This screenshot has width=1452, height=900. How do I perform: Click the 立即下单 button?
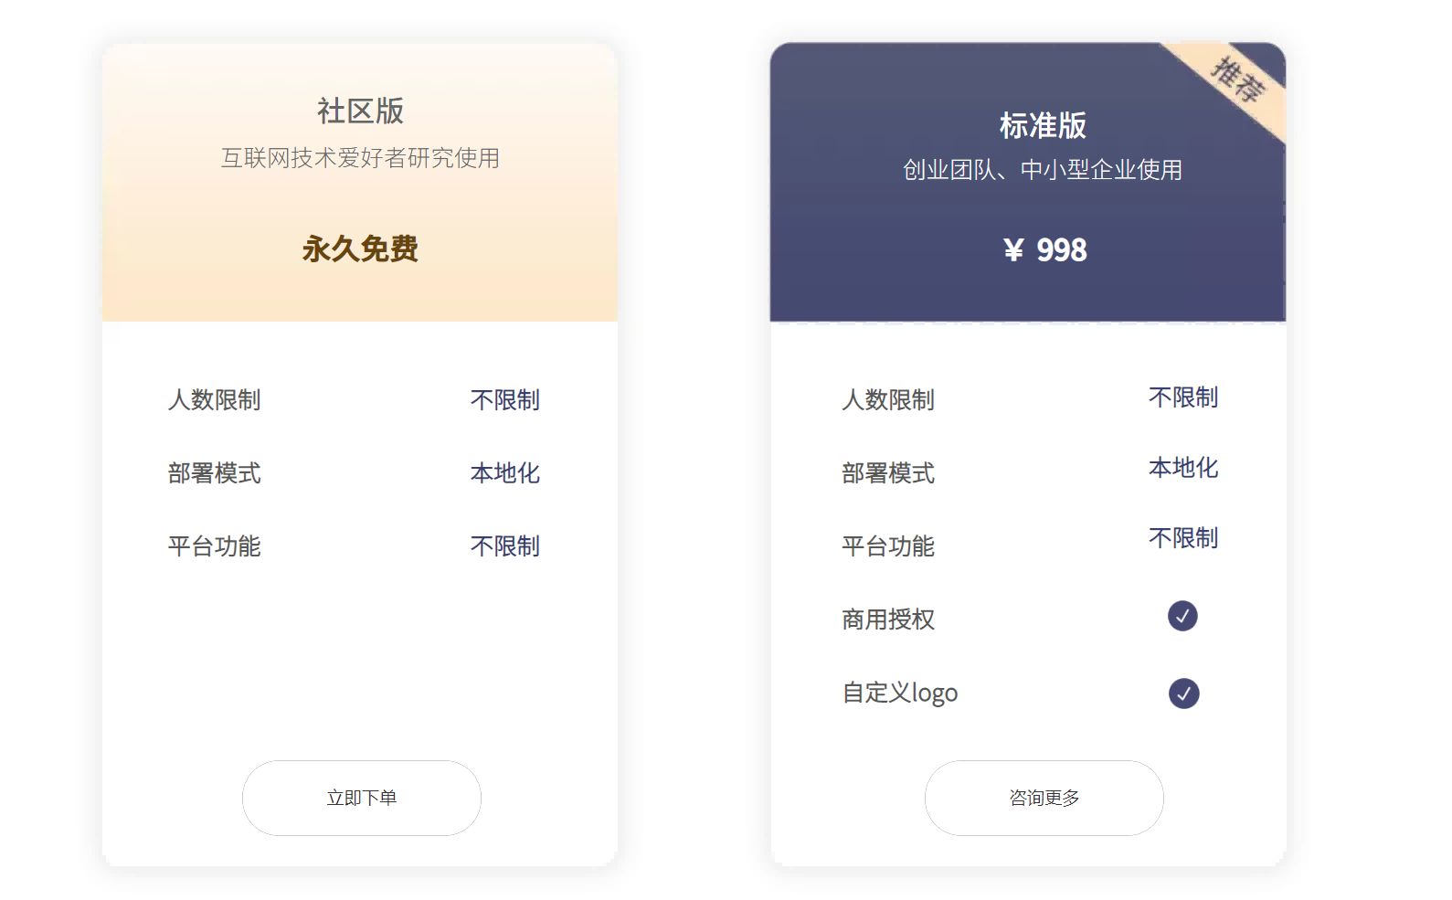pos(361,797)
